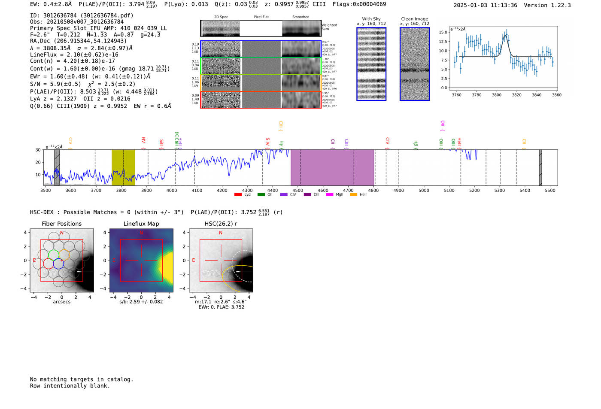Open the Lineflux Map image
The width and height of the screenshot is (601, 409).
tap(141, 261)
